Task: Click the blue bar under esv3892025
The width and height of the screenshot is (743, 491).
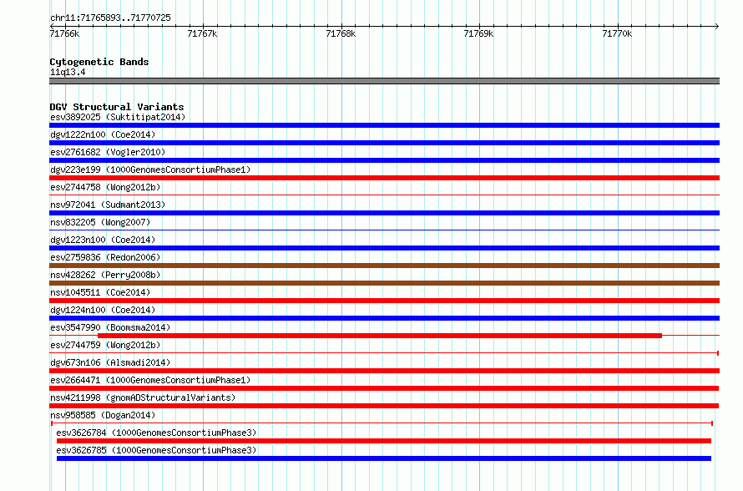Action: click(x=384, y=125)
